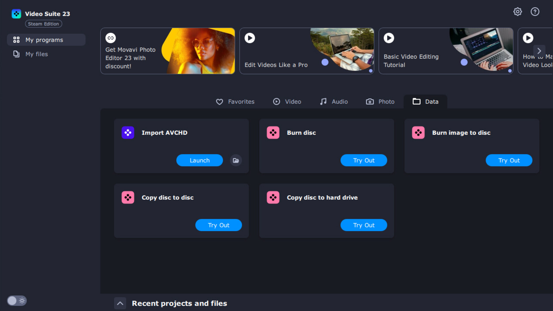The height and width of the screenshot is (311, 553).
Task: Click the Copy disc to hard drive icon
Action: click(273, 198)
